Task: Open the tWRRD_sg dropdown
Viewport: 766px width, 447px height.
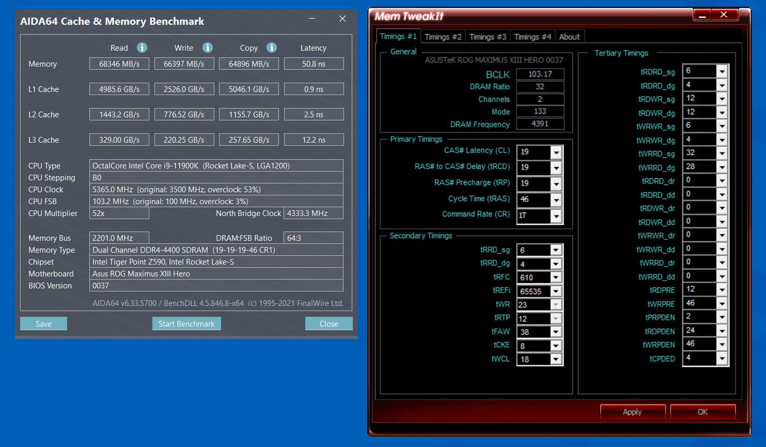Action: [722, 153]
